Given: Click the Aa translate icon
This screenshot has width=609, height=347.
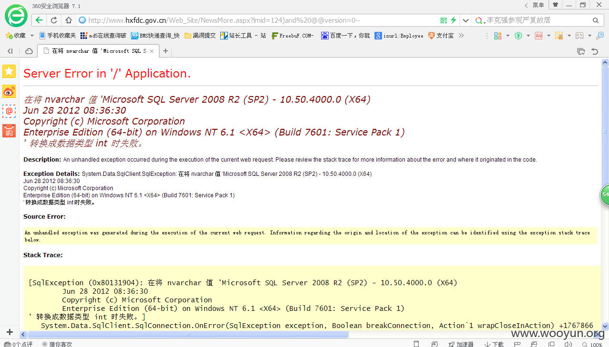Looking at the screenshot, I should coord(539,36).
